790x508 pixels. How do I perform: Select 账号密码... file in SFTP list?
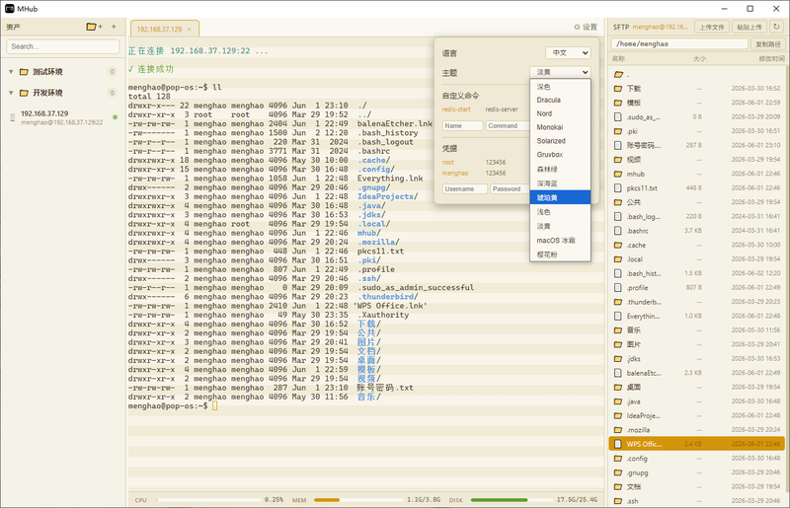coord(697,145)
